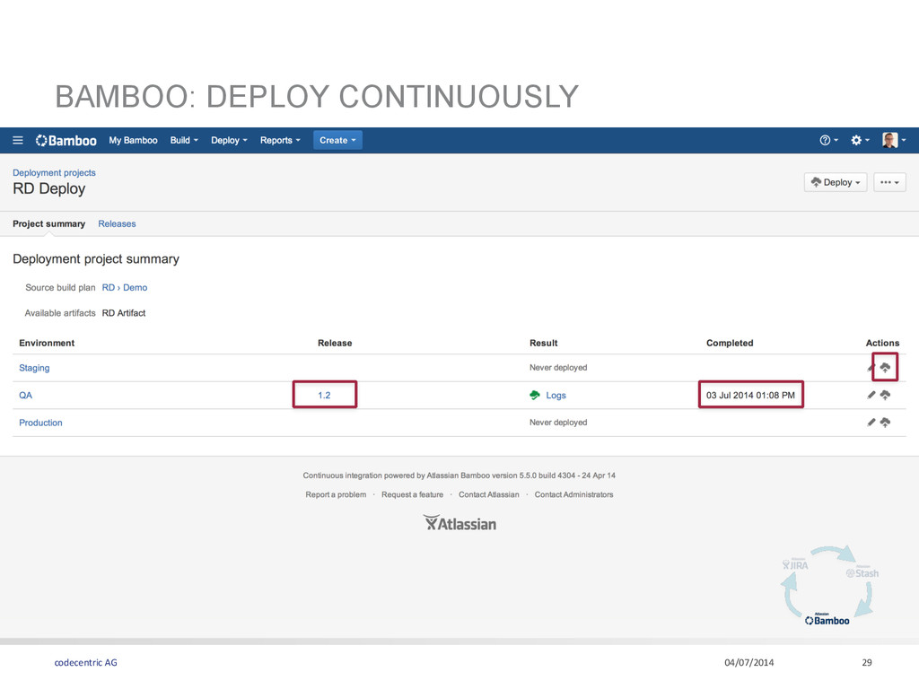The image size is (919, 689).
Task: Select the Project summary tab
Action: tap(49, 223)
